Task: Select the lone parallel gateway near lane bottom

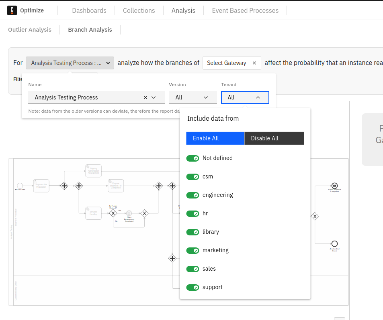Action: tap(172, 258)
